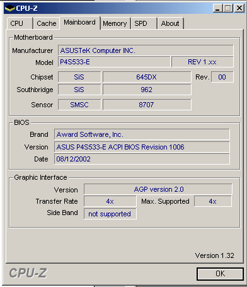The height and width of the screenshot is (287, 247).
Task: Click the Chipset vendor SiS field
Action: [x=79, y=77]
